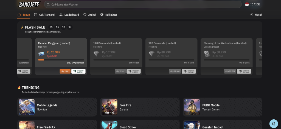Viewport: 281px width, 129px height.
Task: Click the Rp 25.999 price
Action: (54, 52)
